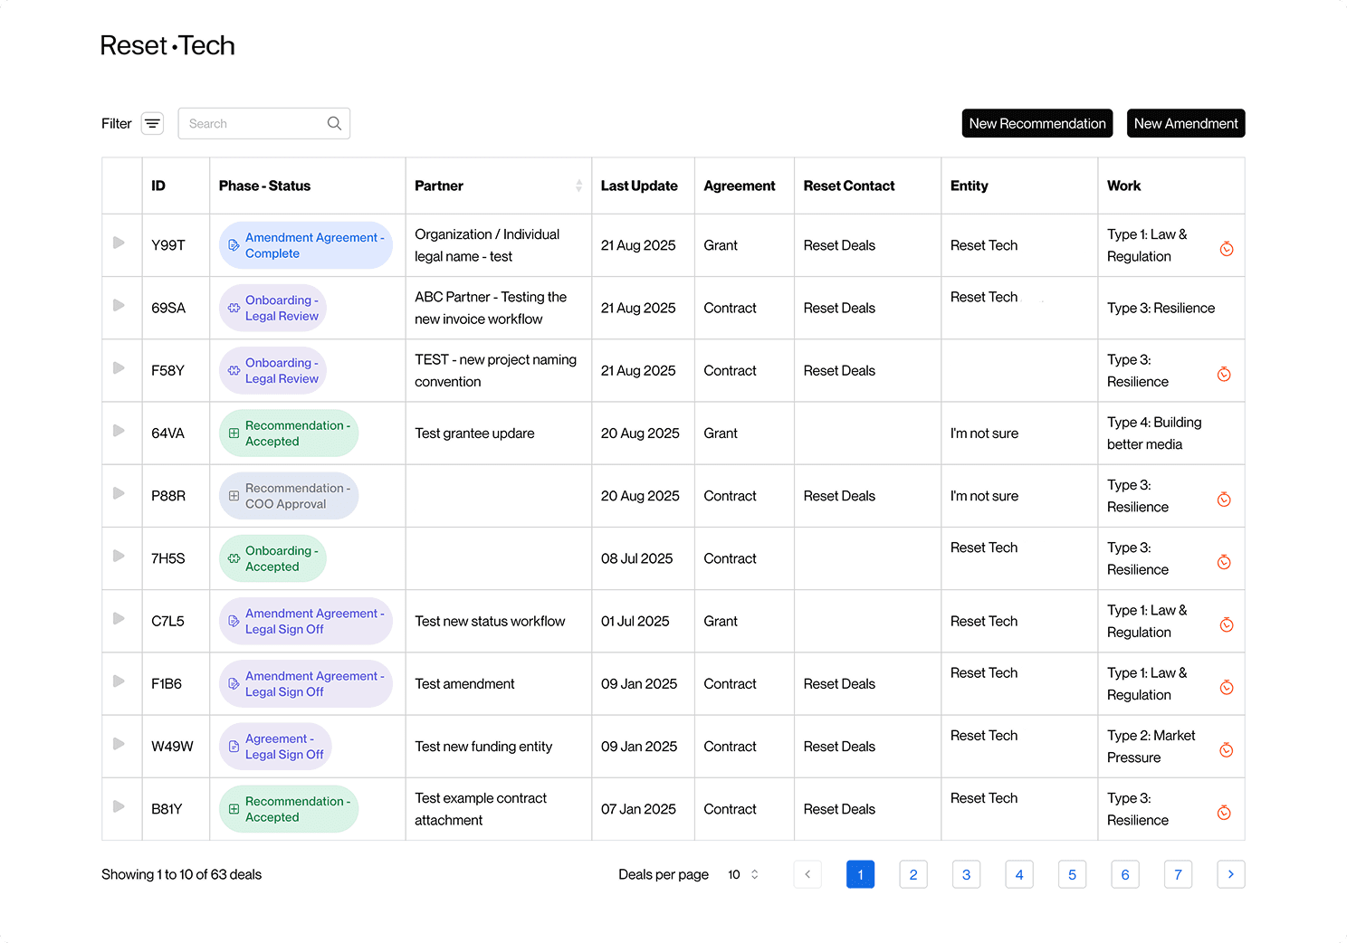Go to page 7 of deals

pos(1178,874)
